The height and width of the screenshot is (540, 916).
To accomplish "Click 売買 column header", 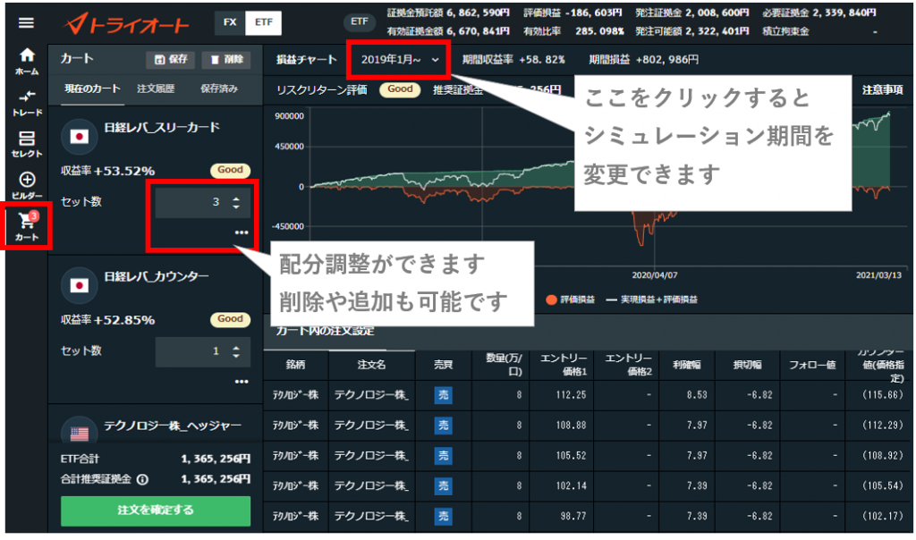I will [x=444, y=365].
